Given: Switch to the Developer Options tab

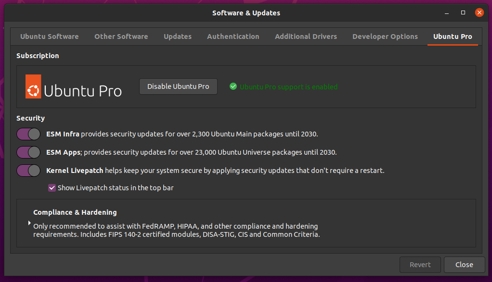Looking at the screenshot, I should click(385, 37).
